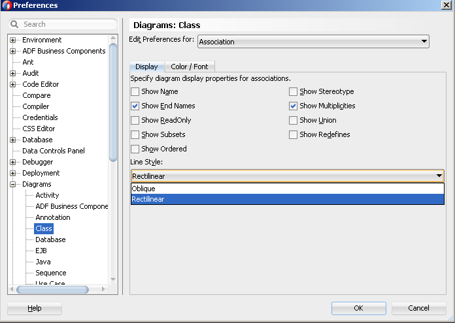Close the Preferences dialog
This screenshot has height=323, width=455.
[x=446, y=5]
